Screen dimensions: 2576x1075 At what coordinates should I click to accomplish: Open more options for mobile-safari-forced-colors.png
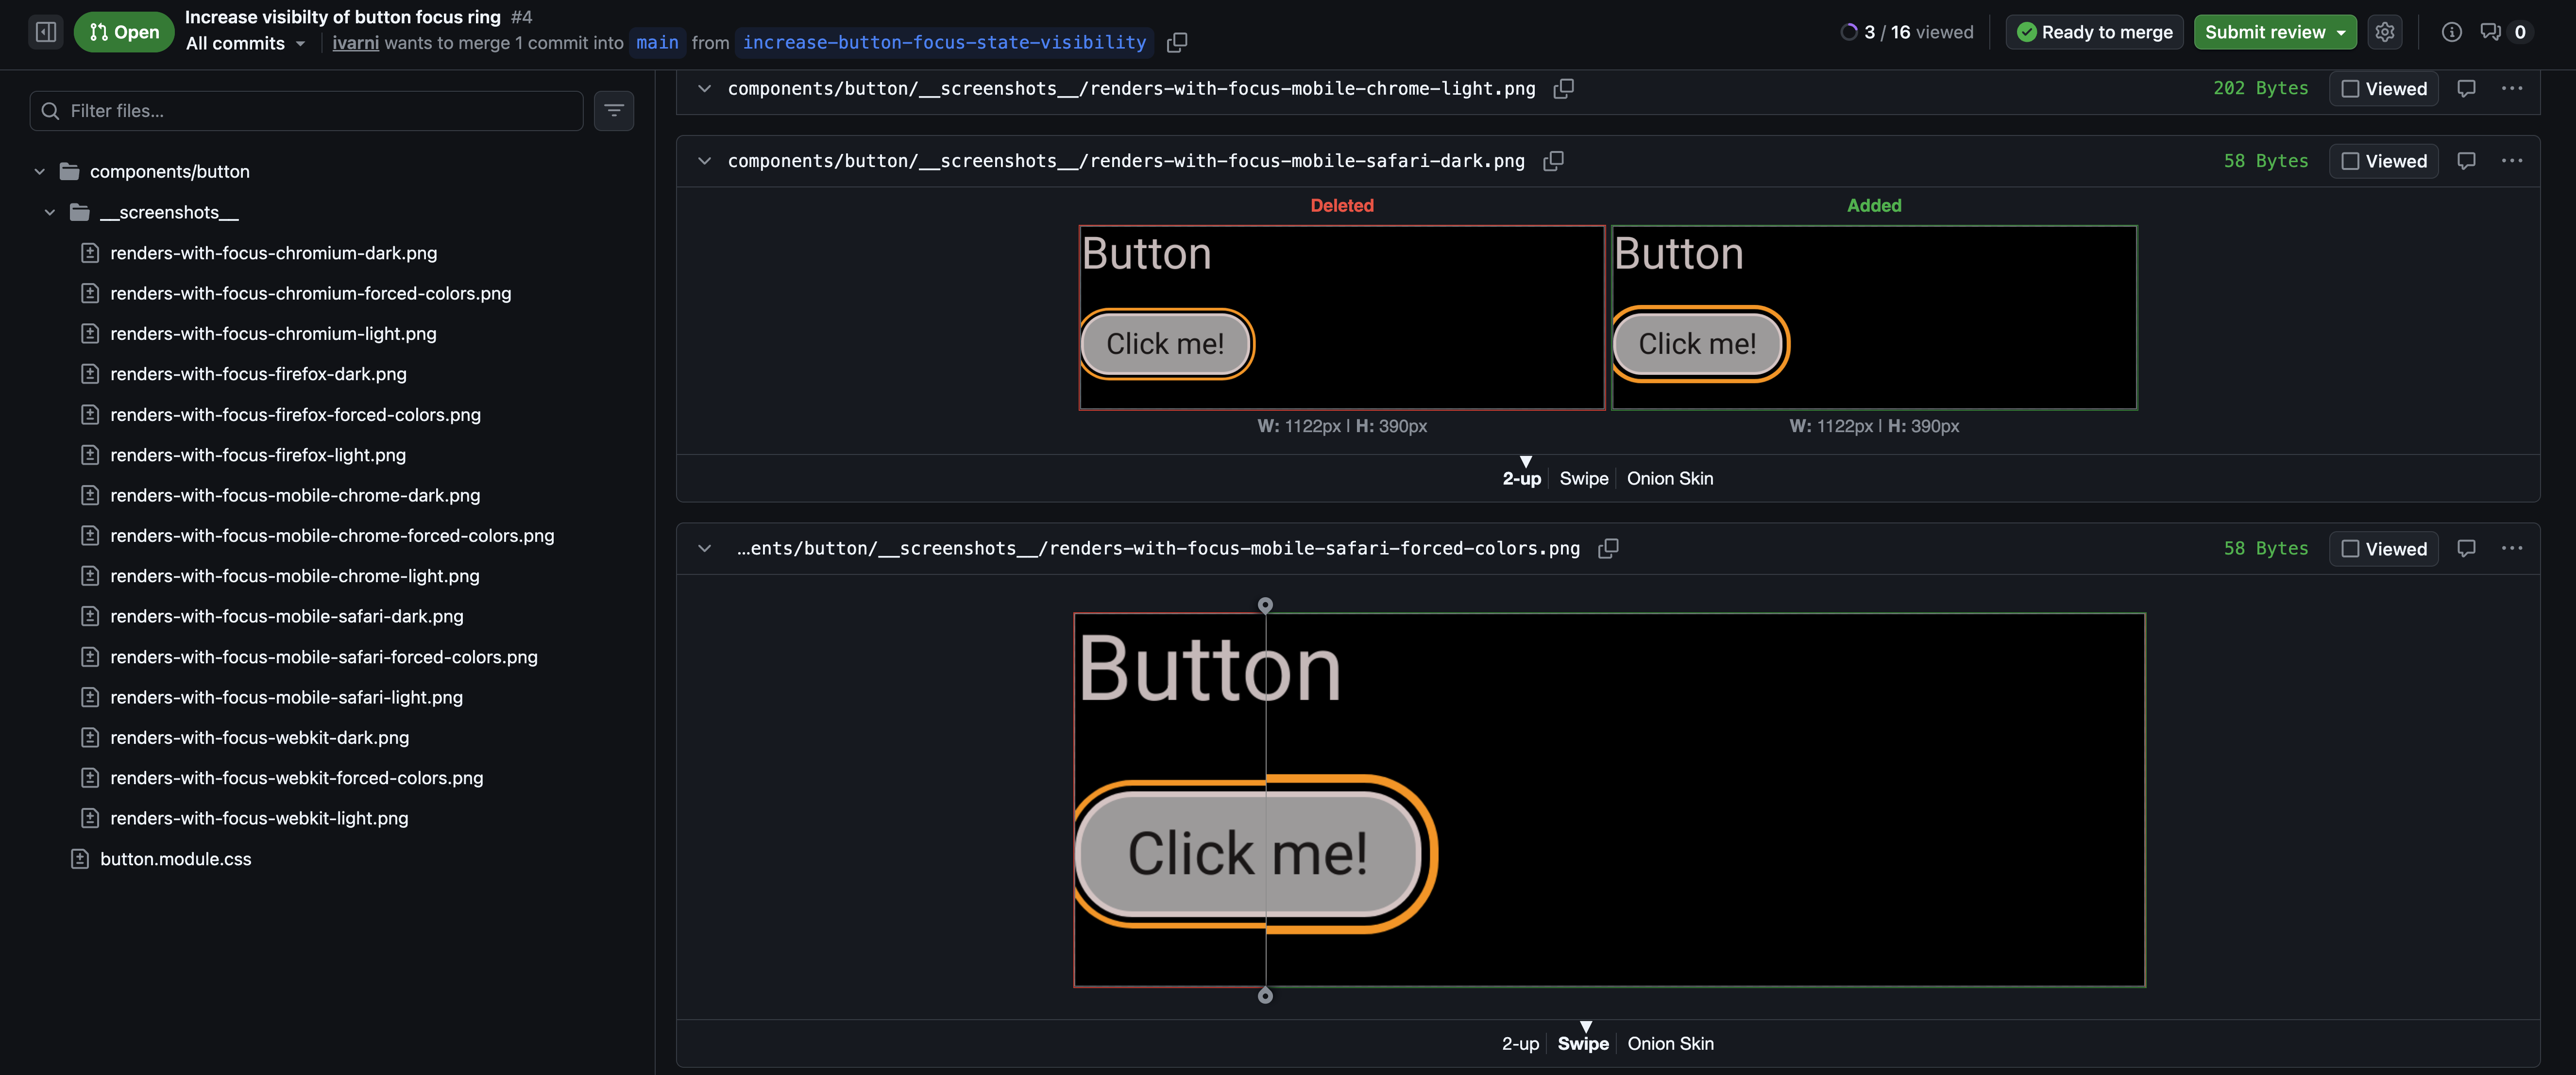[2511, 548]
